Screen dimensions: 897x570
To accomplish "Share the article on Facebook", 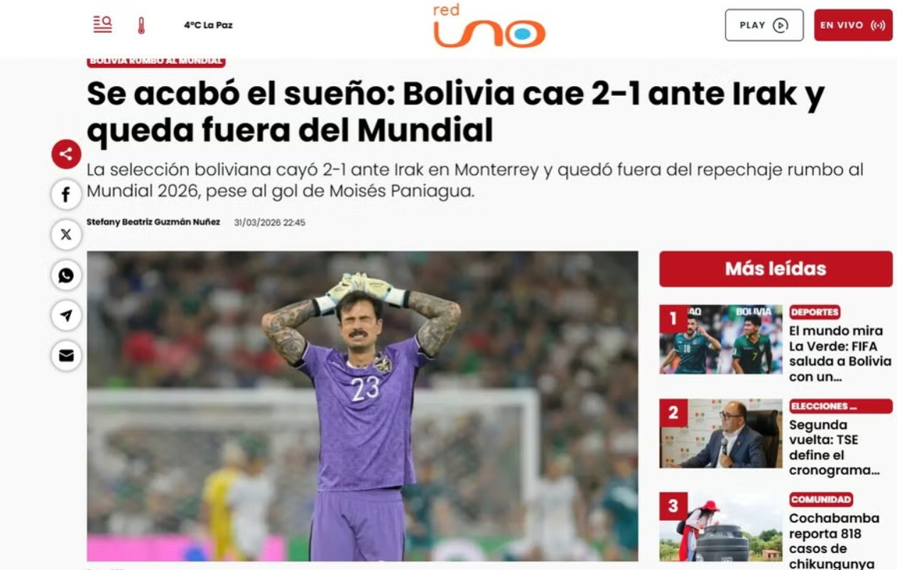I will coord(66,195).
